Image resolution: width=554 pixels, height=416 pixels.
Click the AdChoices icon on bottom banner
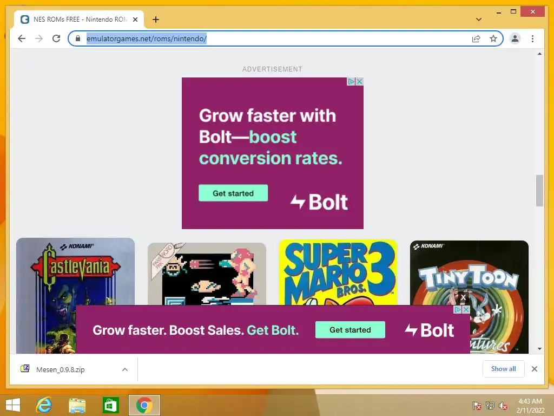pos(458,309)
